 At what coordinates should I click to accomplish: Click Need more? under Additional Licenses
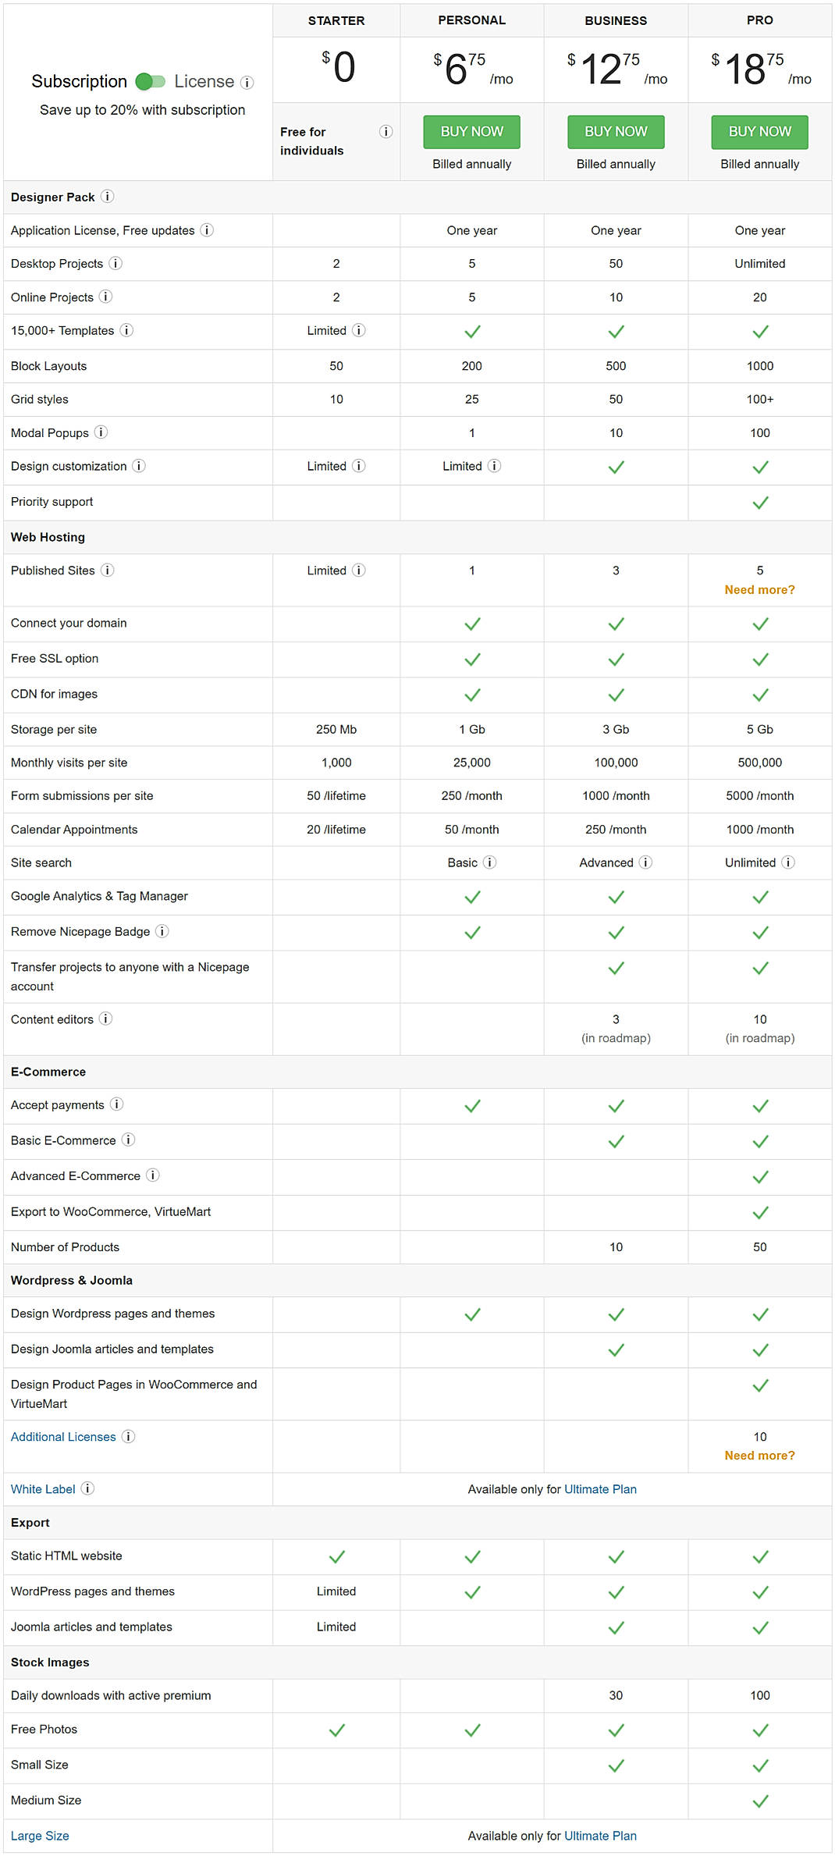(x=759, y=1456)
